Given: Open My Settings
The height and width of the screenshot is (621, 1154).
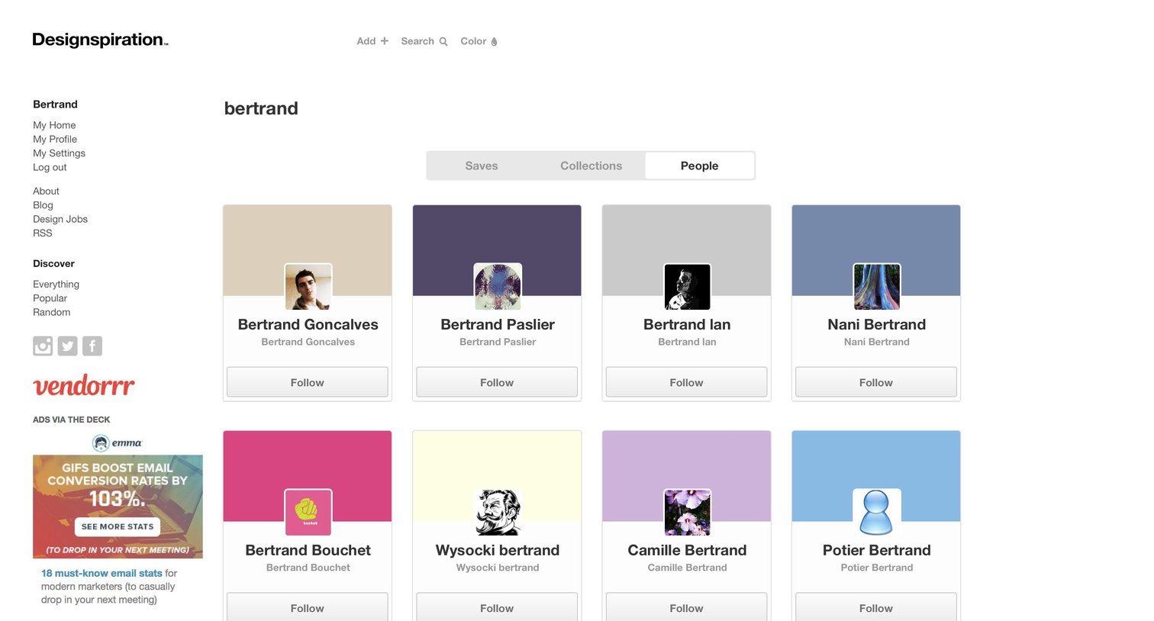Looking at the screenshot, I should click(x=59, y=153).
